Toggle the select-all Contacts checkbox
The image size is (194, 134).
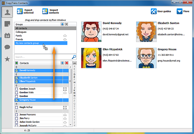click(16, 63)
